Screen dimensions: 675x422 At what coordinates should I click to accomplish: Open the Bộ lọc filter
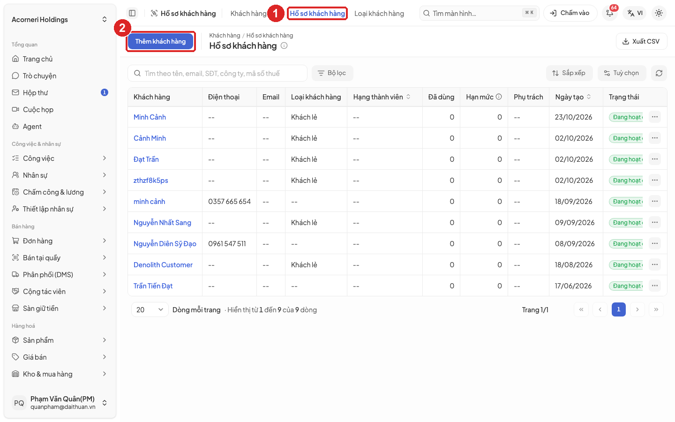click(x=332, y=73)
